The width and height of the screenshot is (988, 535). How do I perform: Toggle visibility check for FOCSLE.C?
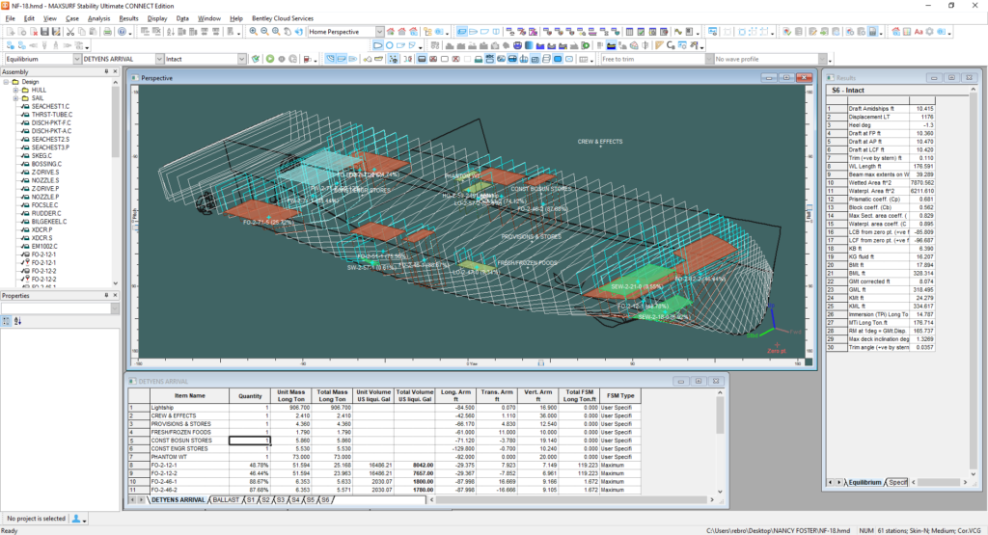tap(25, 205)
